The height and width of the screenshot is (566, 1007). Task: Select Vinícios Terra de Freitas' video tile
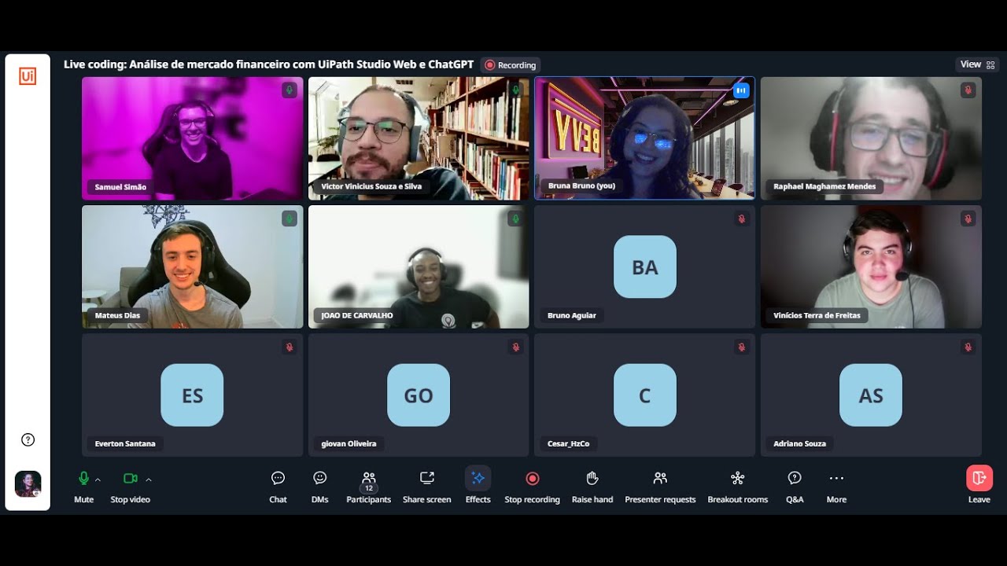point(871,266)
